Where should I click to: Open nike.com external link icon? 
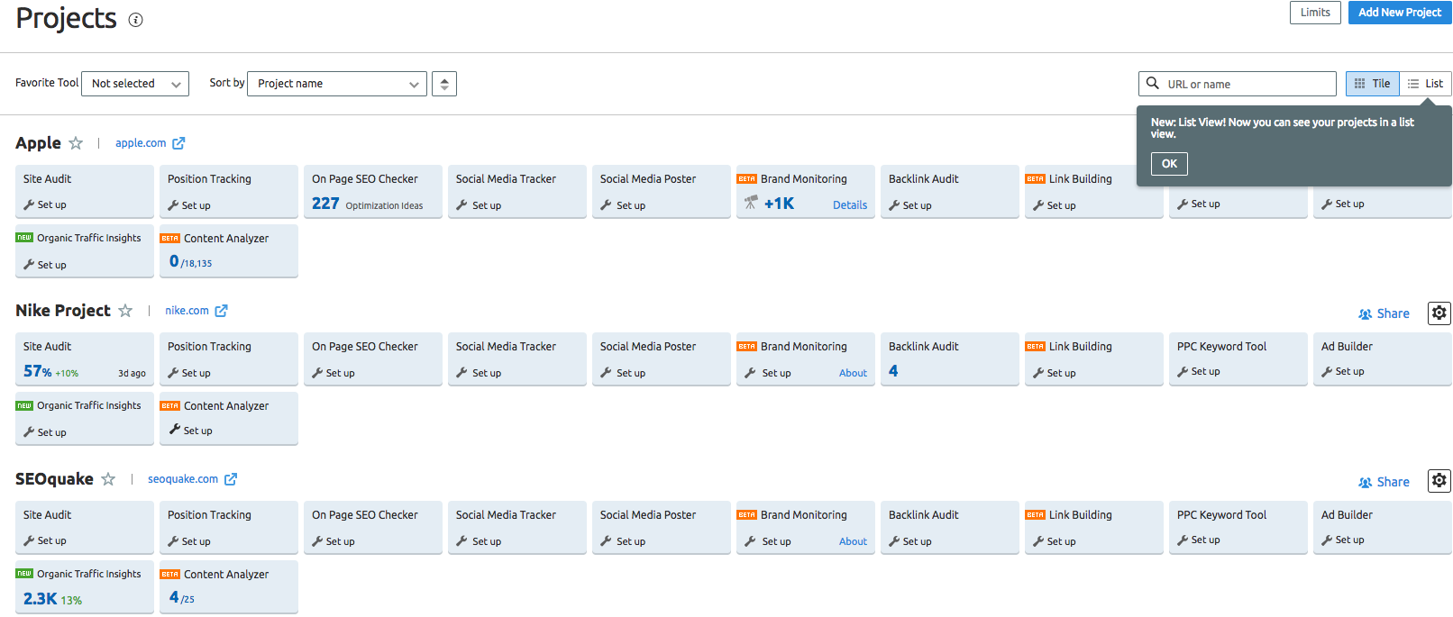point(221,311)
